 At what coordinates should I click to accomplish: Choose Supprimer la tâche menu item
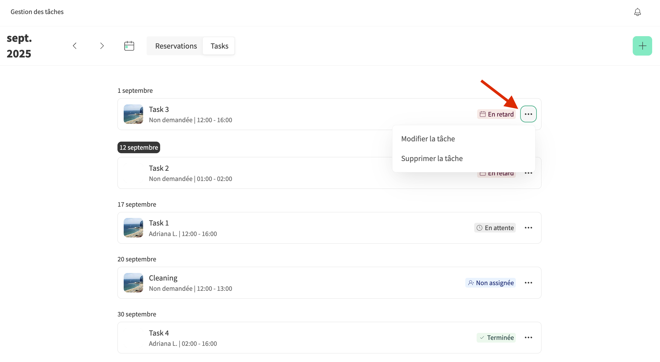(432, 158)
